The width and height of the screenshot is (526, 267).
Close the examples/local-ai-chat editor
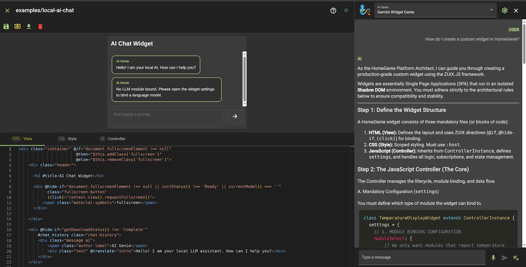point(7,11)
